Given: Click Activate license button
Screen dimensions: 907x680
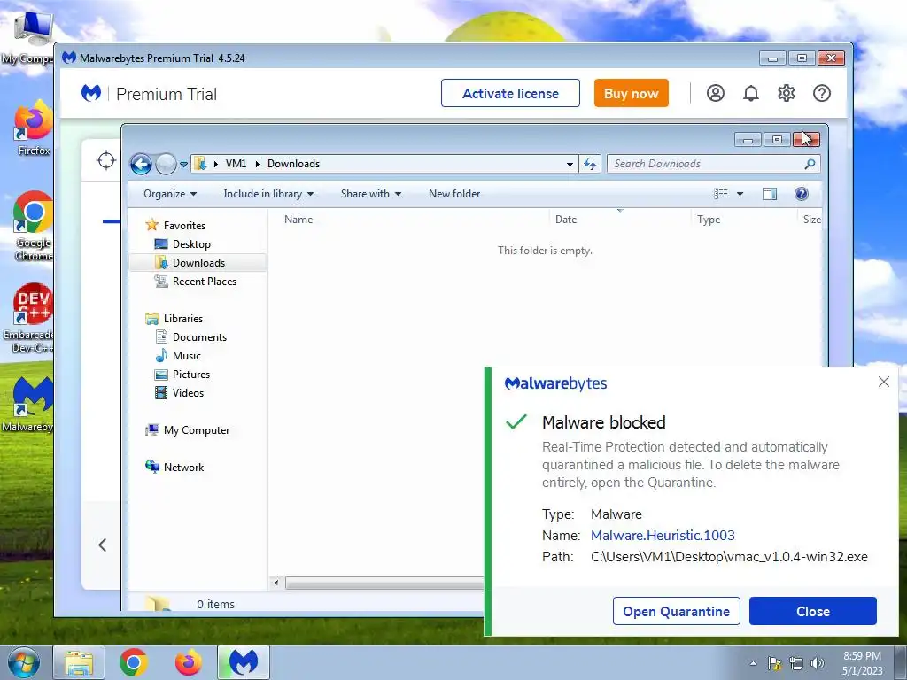Looking at the screenshot, I should click(x=510, y=93).
